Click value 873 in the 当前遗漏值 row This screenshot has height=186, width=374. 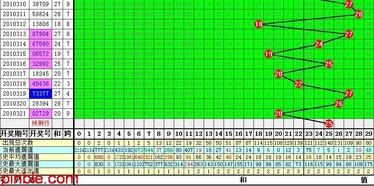139,150
